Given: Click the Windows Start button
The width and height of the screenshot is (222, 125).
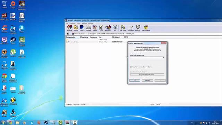Looking at the screenshot, I should [x=3, y=123].
